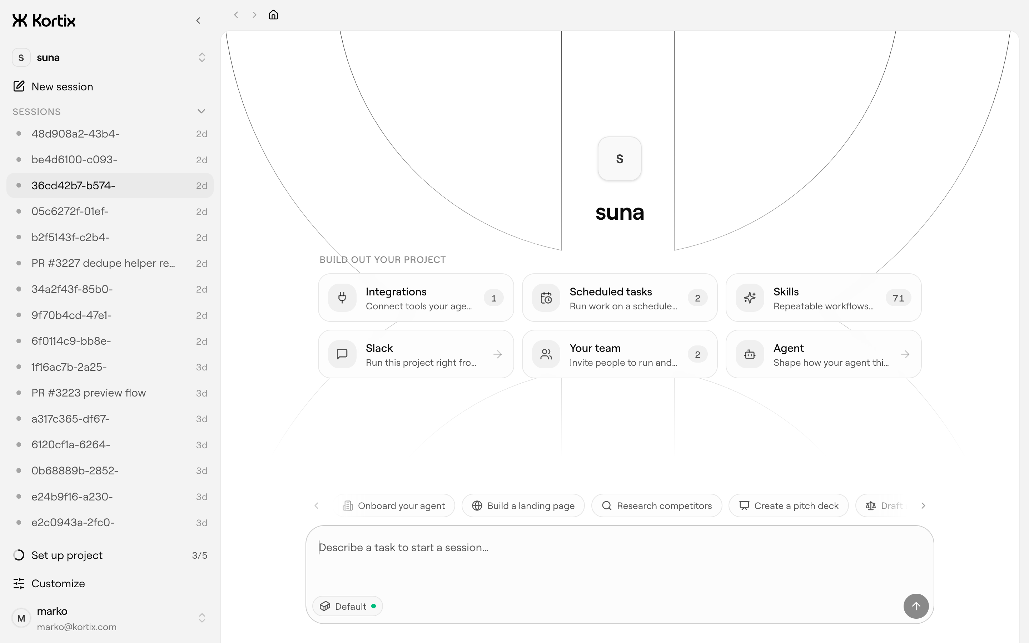Open the Skills card

pos(824,298)
